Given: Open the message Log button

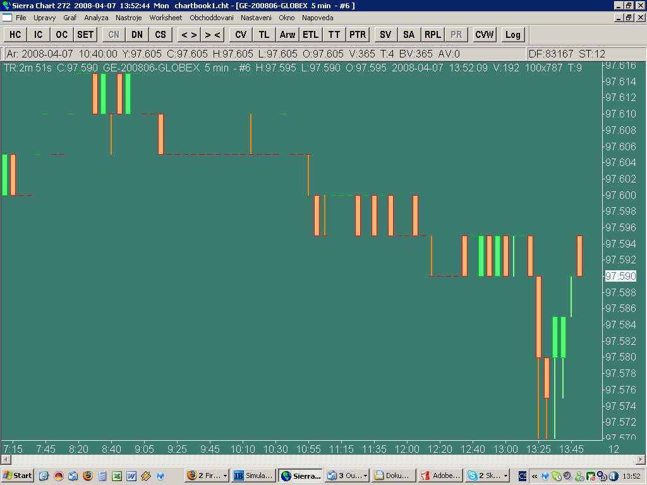Looking at the screenshot, I should [513, 35].
